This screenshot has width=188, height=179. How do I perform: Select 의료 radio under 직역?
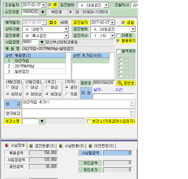click(67, 94)
